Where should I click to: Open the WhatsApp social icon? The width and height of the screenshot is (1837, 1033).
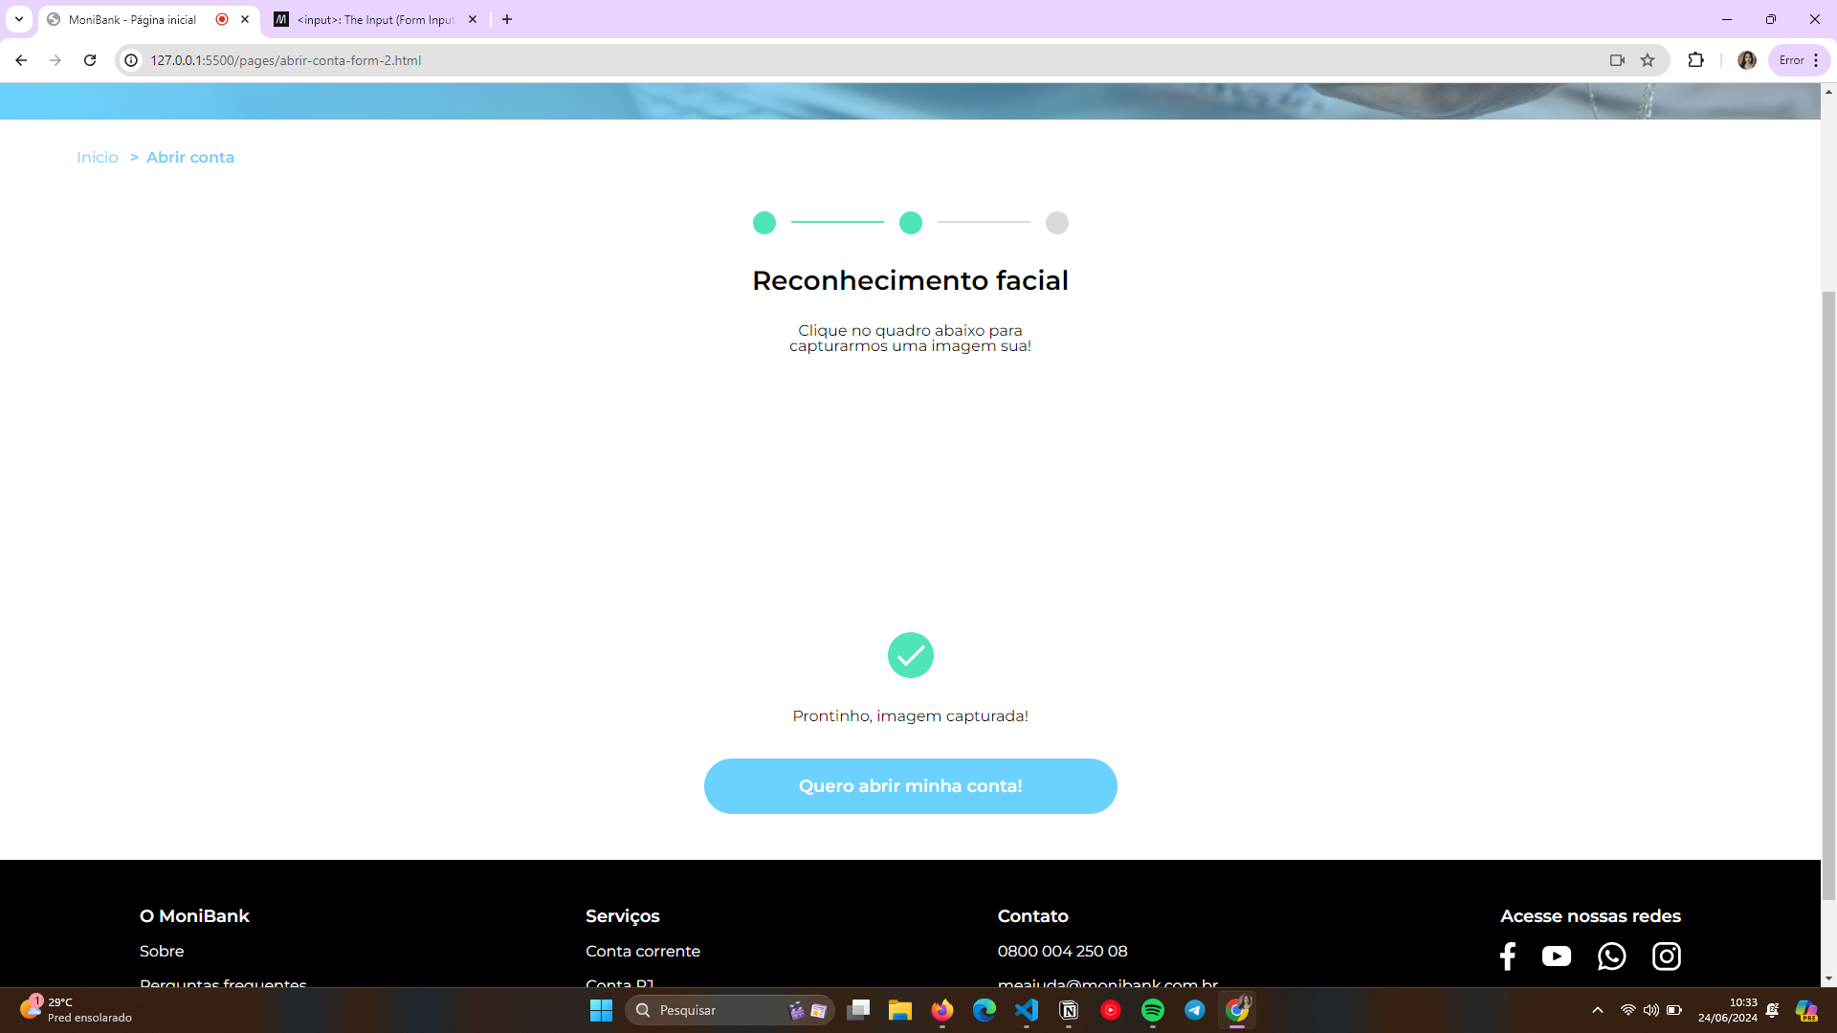(1611, 956)
